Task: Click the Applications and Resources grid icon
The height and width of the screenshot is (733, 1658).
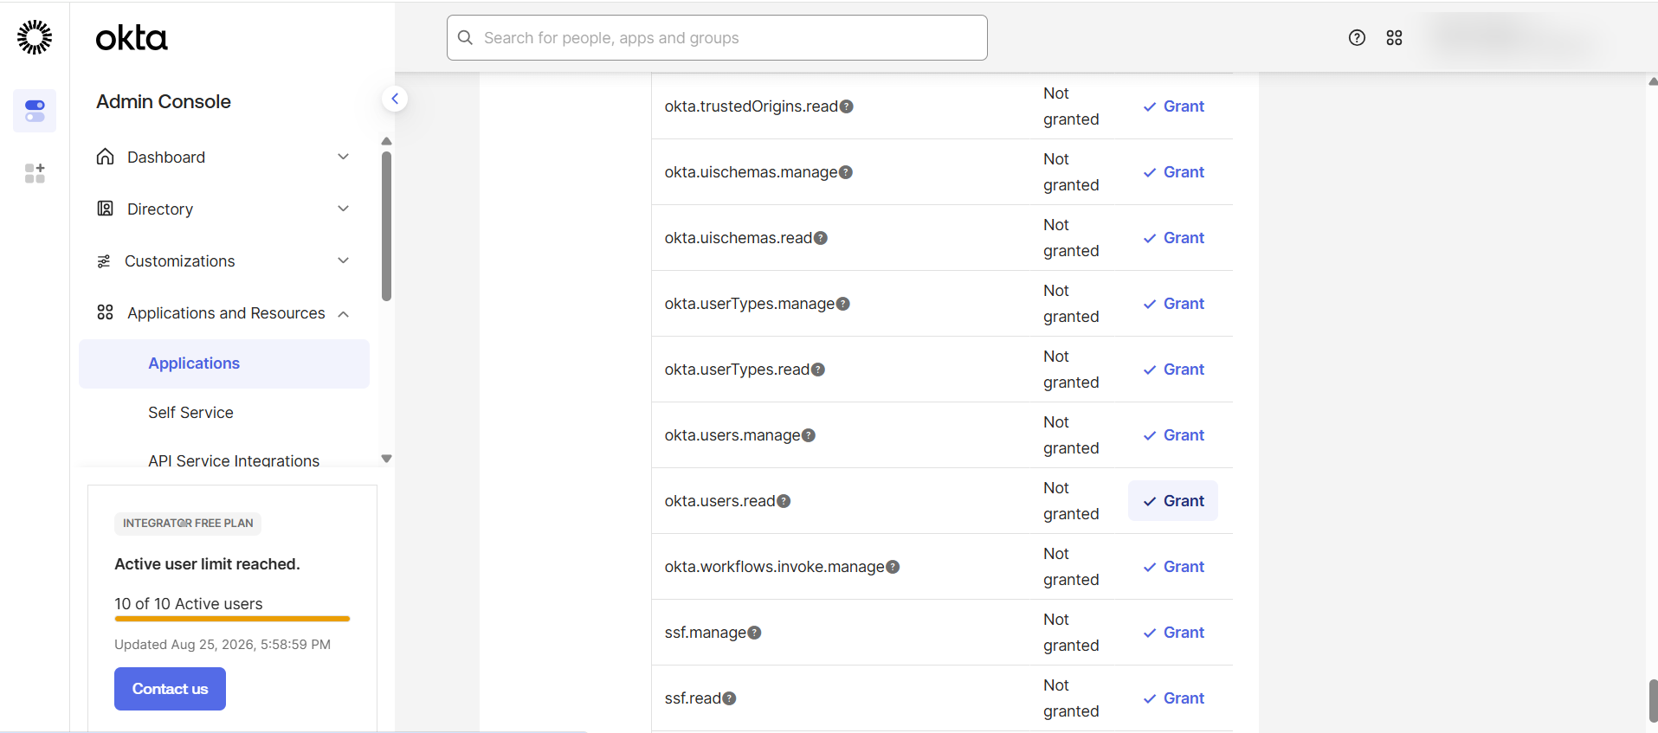Action: 106,312
